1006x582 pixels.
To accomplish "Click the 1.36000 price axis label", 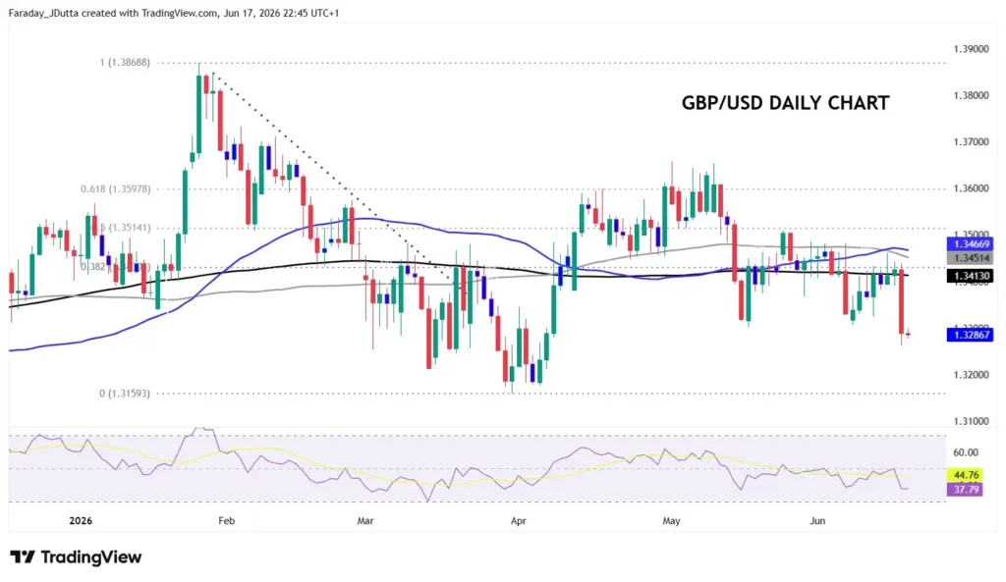I will [971, 188].
